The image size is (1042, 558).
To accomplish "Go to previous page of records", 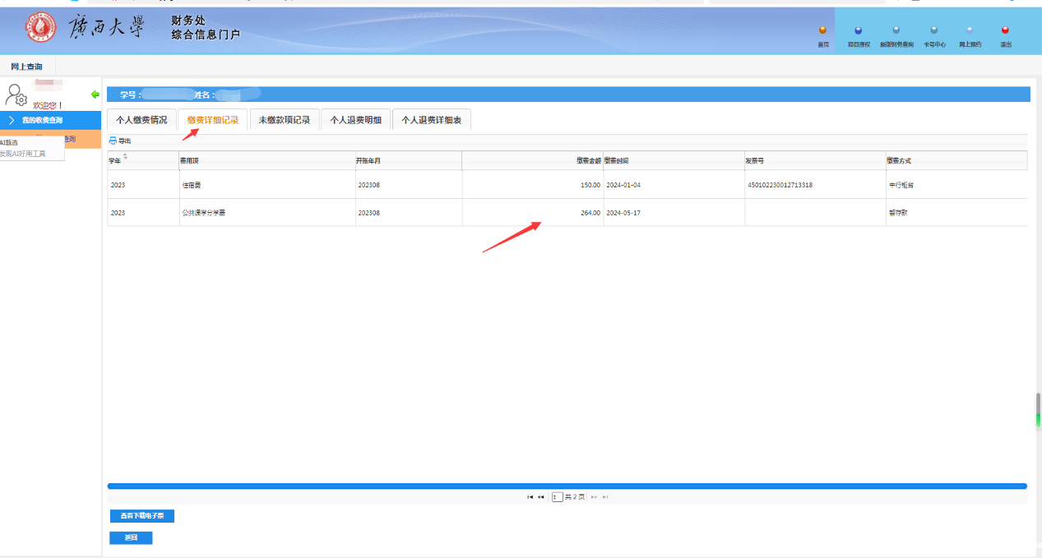I will tap(541, 497).
